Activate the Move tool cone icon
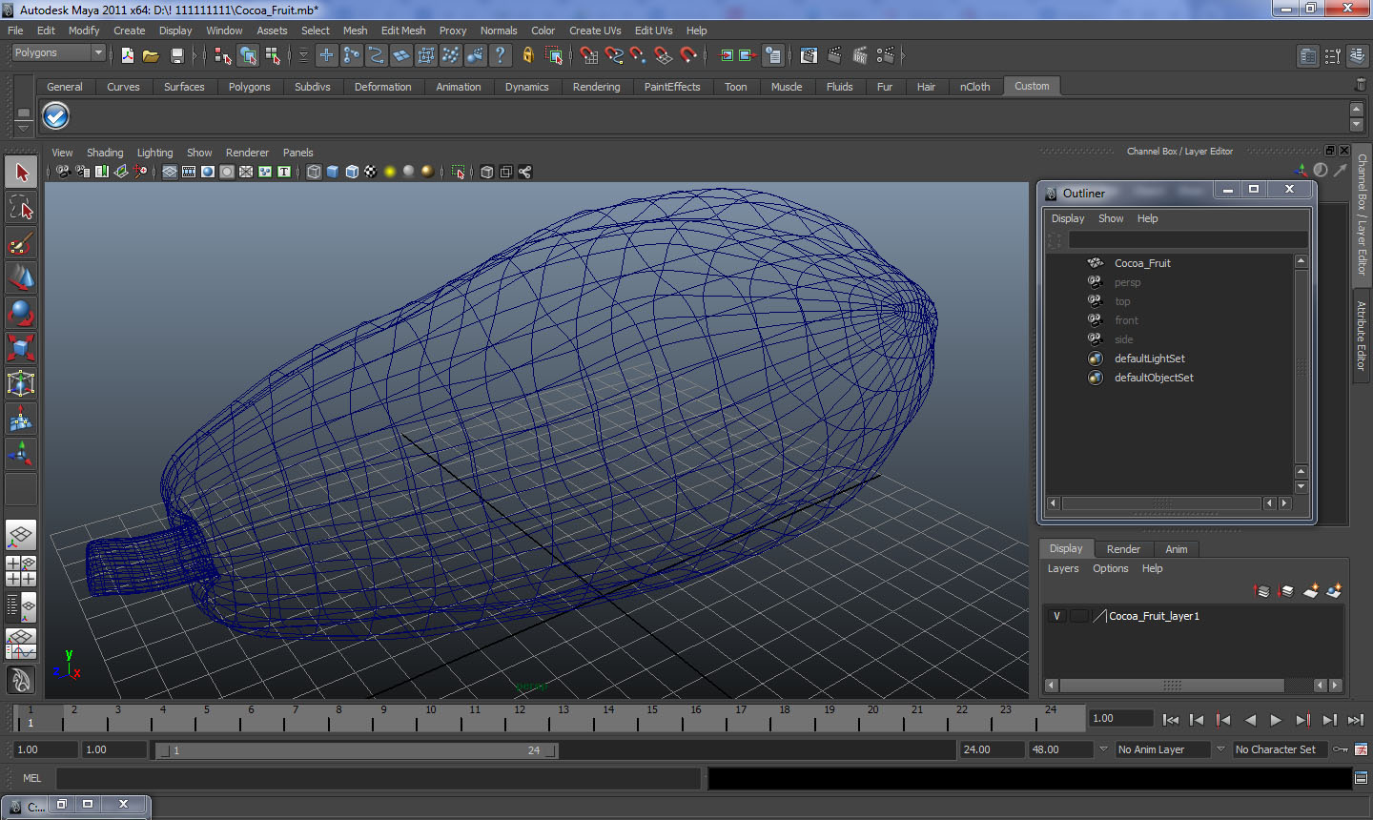The width and height of the screenshot is (1373, 820). tap(21, 277)
